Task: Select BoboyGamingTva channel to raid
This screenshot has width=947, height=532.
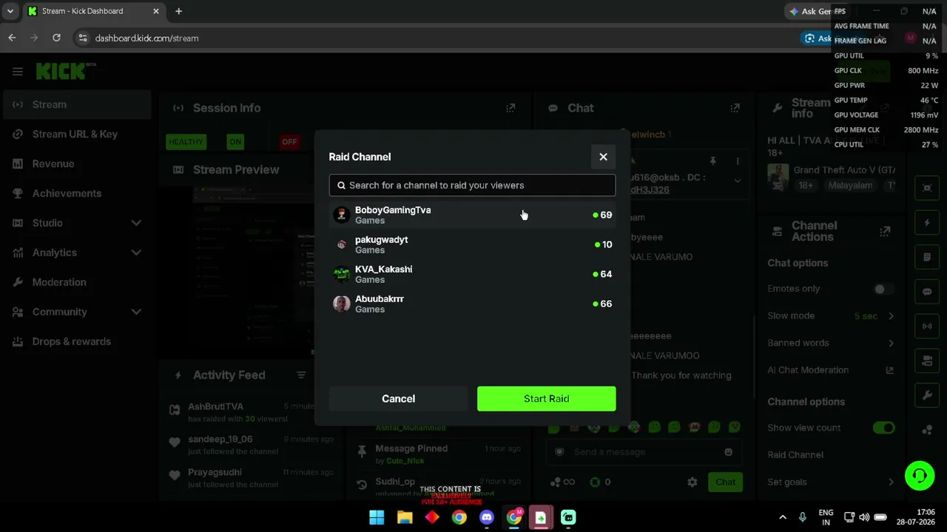Action: click(x=472, y=215)
